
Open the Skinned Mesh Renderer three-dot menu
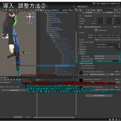click(x=120, y=27)
